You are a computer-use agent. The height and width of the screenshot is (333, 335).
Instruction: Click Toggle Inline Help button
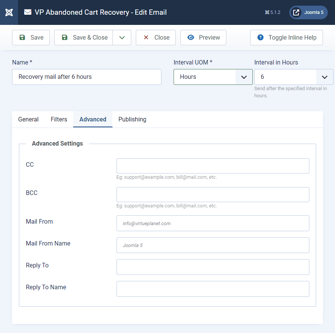pyautogui.click(x=286, y=38)
